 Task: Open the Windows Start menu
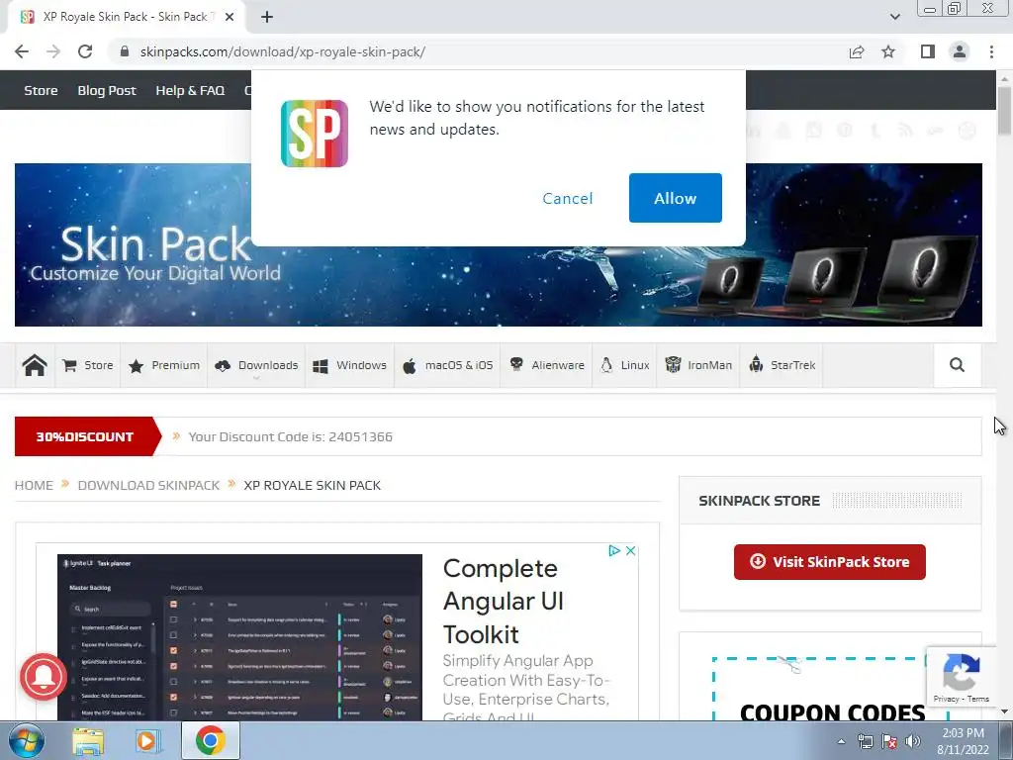[25, 740]
